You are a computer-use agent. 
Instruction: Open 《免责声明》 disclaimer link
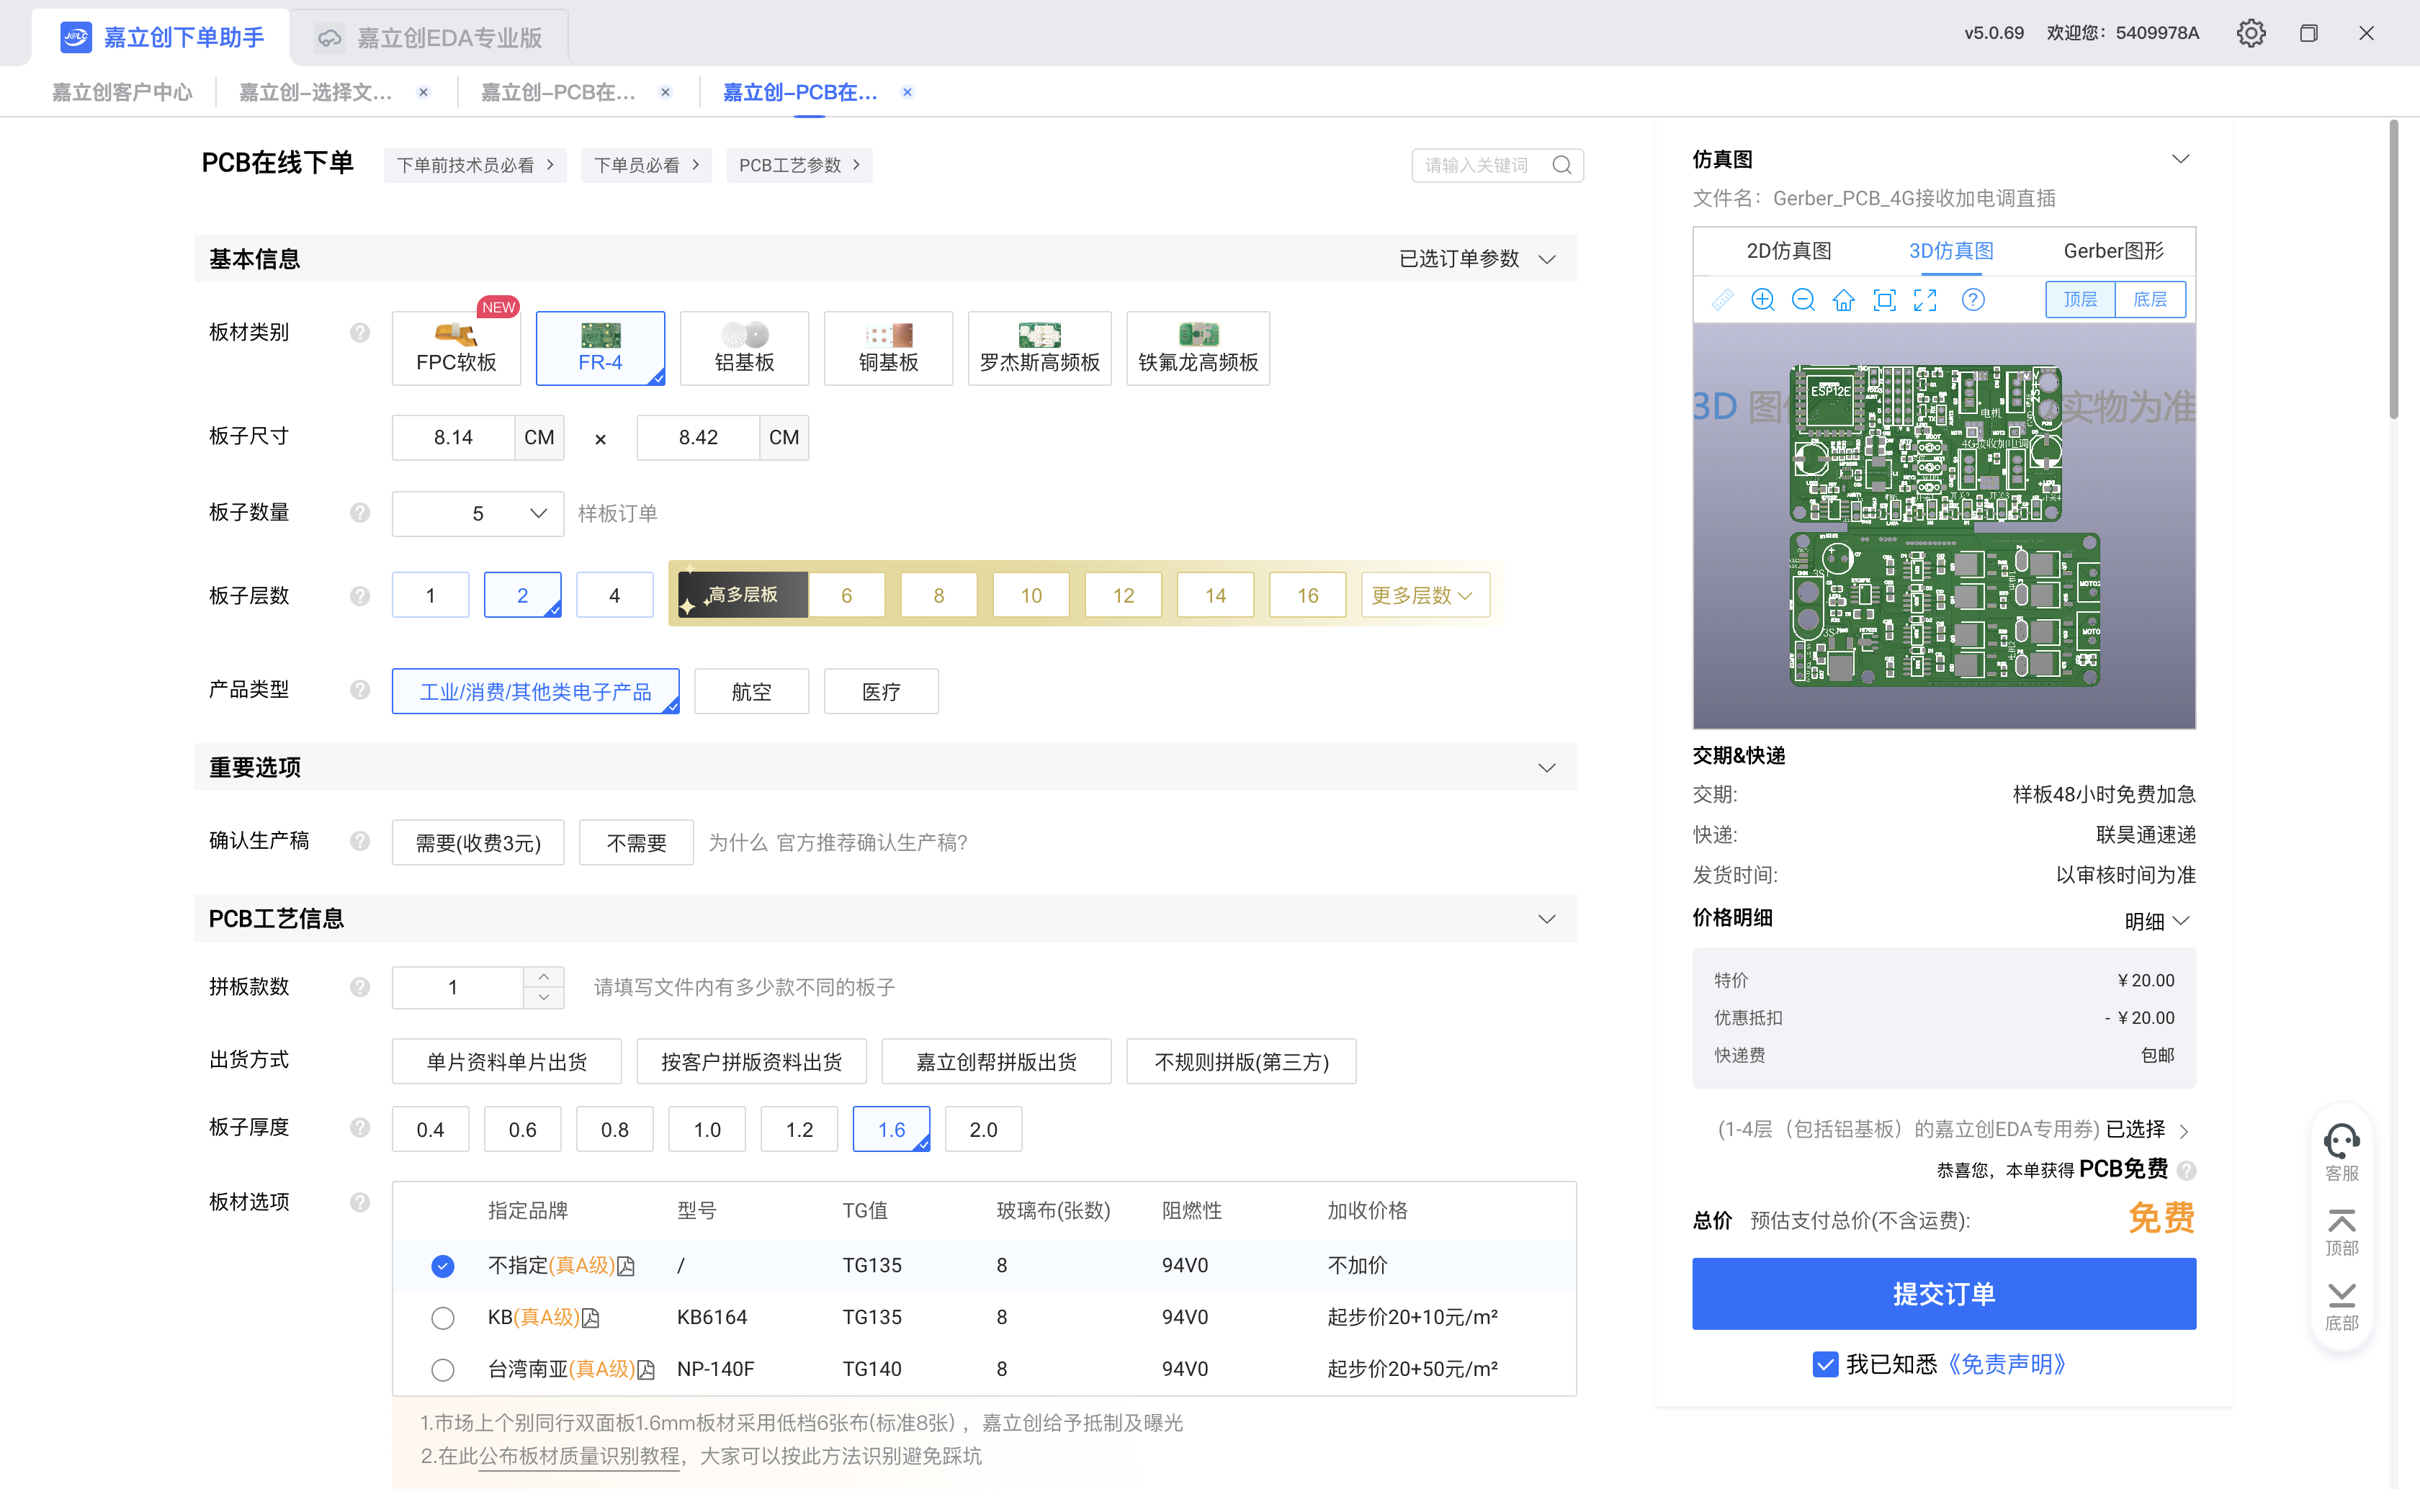point(2006,1364)
